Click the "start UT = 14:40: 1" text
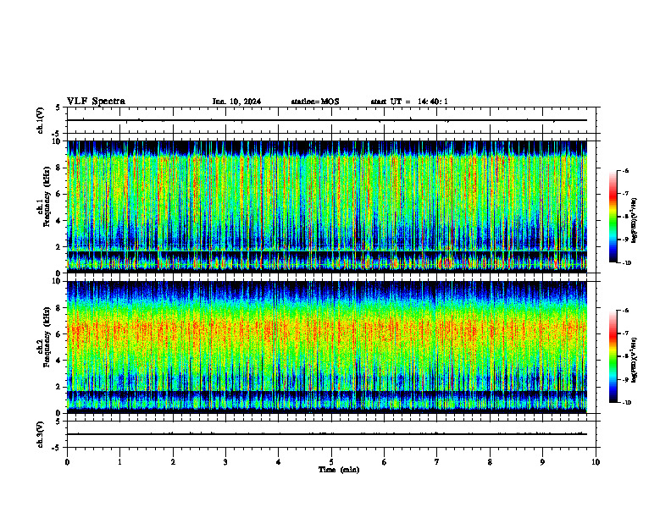This screenshot has height=518, width=671. click(x=409, y=102)
